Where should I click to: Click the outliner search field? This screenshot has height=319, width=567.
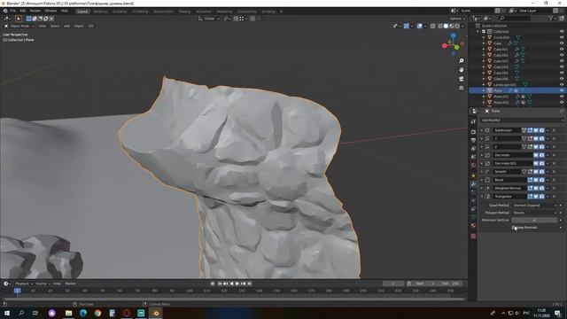[x=515, y=18]
